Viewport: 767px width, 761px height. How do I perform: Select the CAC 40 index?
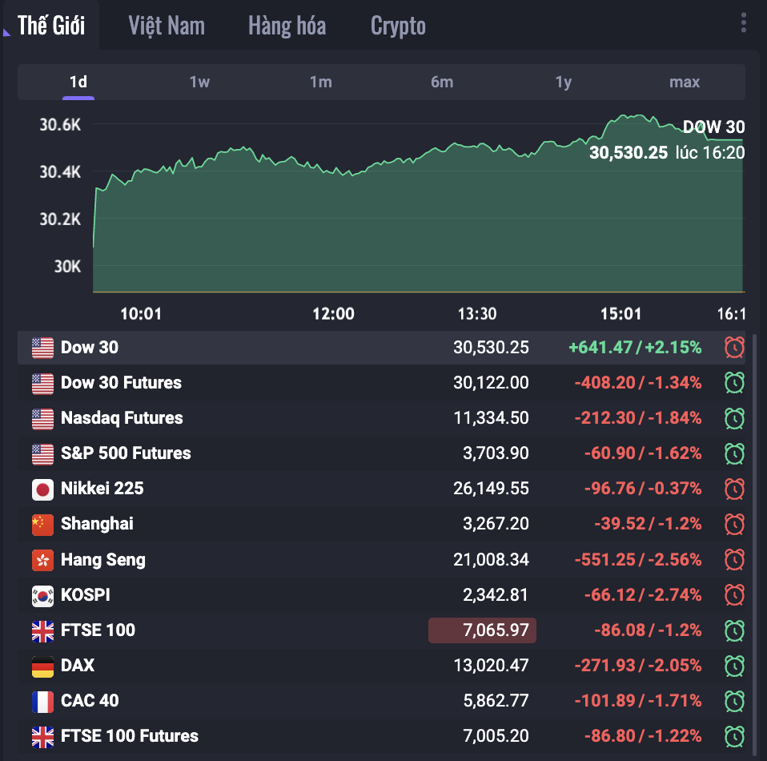tap(90, 700)
